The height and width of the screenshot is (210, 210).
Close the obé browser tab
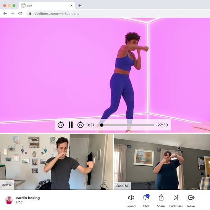click(71, 6)
